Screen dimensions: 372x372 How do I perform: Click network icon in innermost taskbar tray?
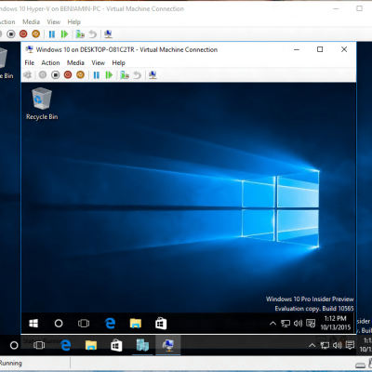pos(286,324)
